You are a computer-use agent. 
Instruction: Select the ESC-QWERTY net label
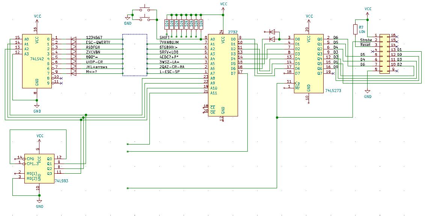98,43
